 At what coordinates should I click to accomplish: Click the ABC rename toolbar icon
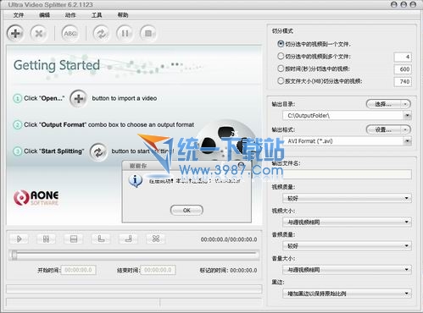click(70, 33)
